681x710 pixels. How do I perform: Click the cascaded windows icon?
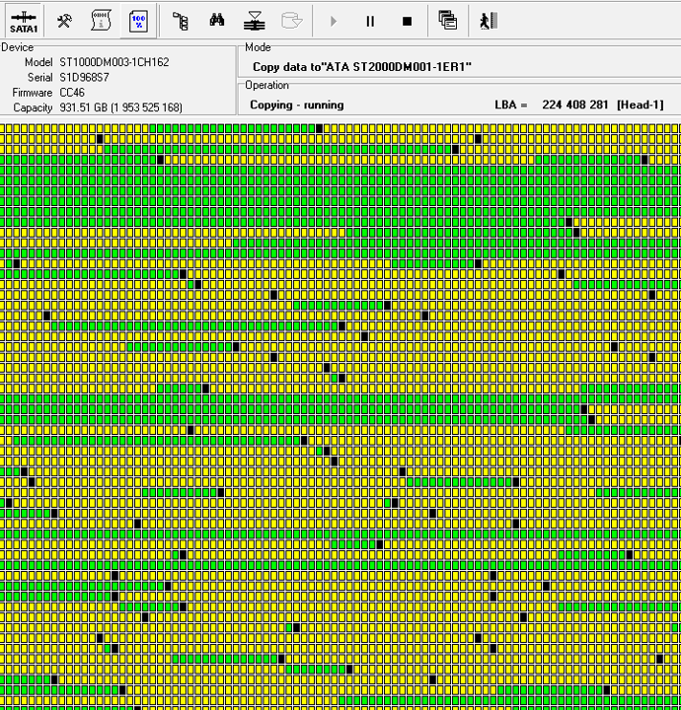coord(447,21)
